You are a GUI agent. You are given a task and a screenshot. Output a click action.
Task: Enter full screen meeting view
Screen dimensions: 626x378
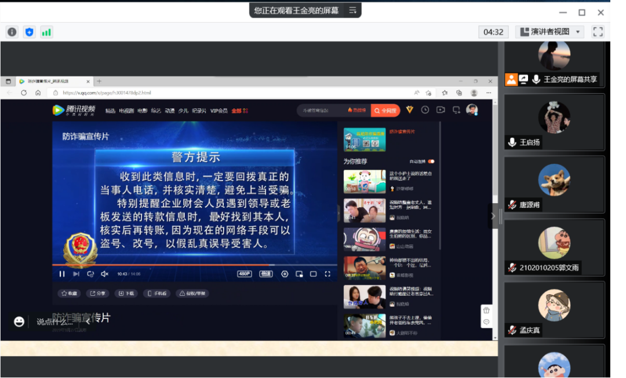[x=598, y=32]
